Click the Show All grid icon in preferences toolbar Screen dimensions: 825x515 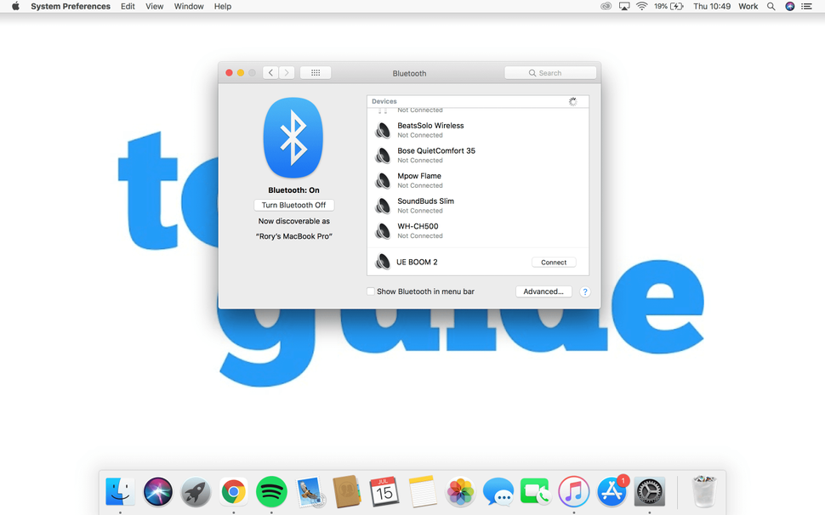tap(315, 72)
